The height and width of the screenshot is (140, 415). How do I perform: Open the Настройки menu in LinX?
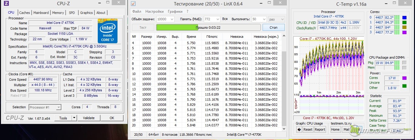point(154,11)
